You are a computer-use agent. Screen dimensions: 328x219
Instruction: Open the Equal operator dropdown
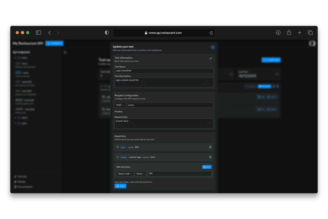point(141,173)
